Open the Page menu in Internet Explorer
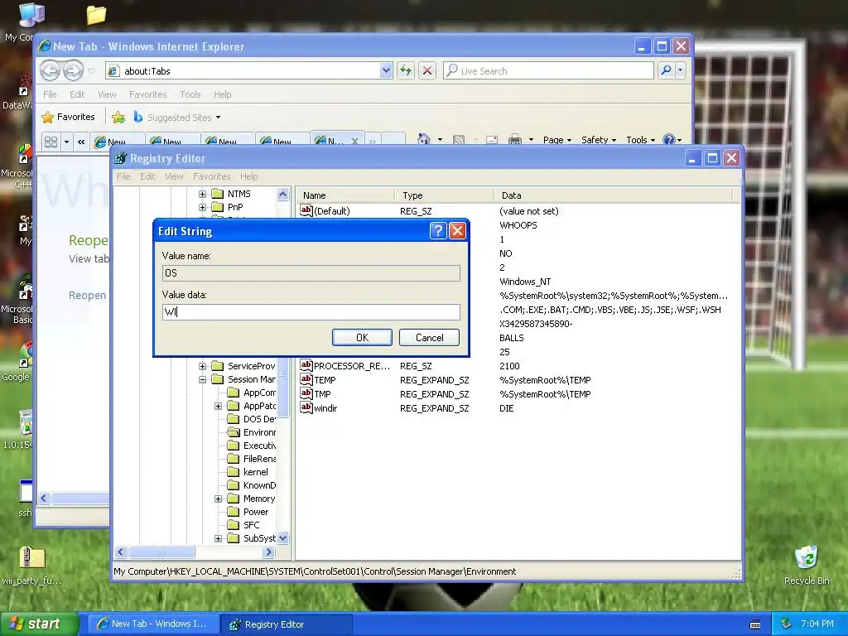The height and width of the screenshot is (636, 848). (x=557, y=139)
